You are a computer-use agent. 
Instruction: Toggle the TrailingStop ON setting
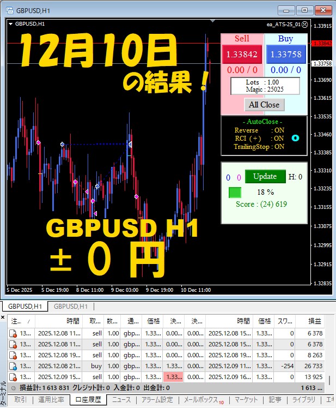point(259,147)
